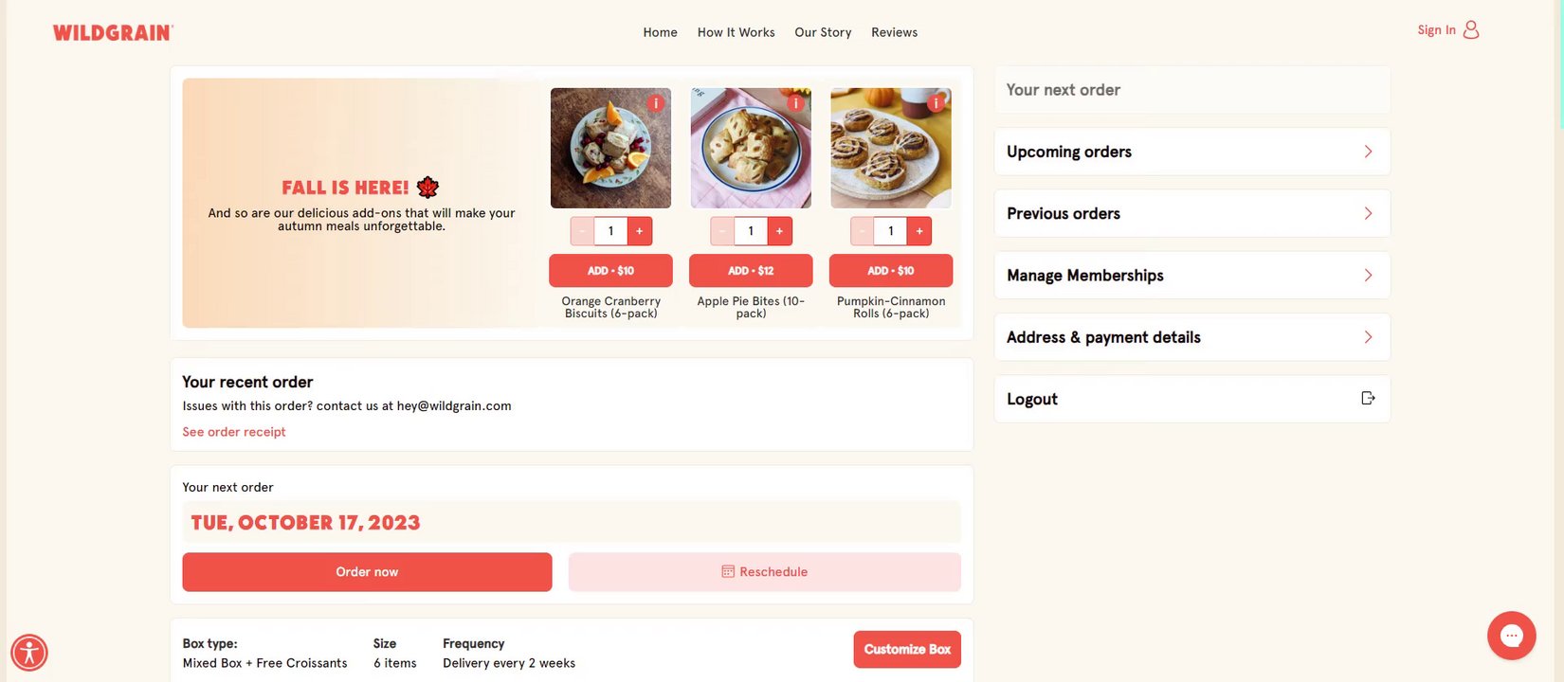
Task: Open info icon on Apple Pie Bites
Action: (x=795, y=103)
